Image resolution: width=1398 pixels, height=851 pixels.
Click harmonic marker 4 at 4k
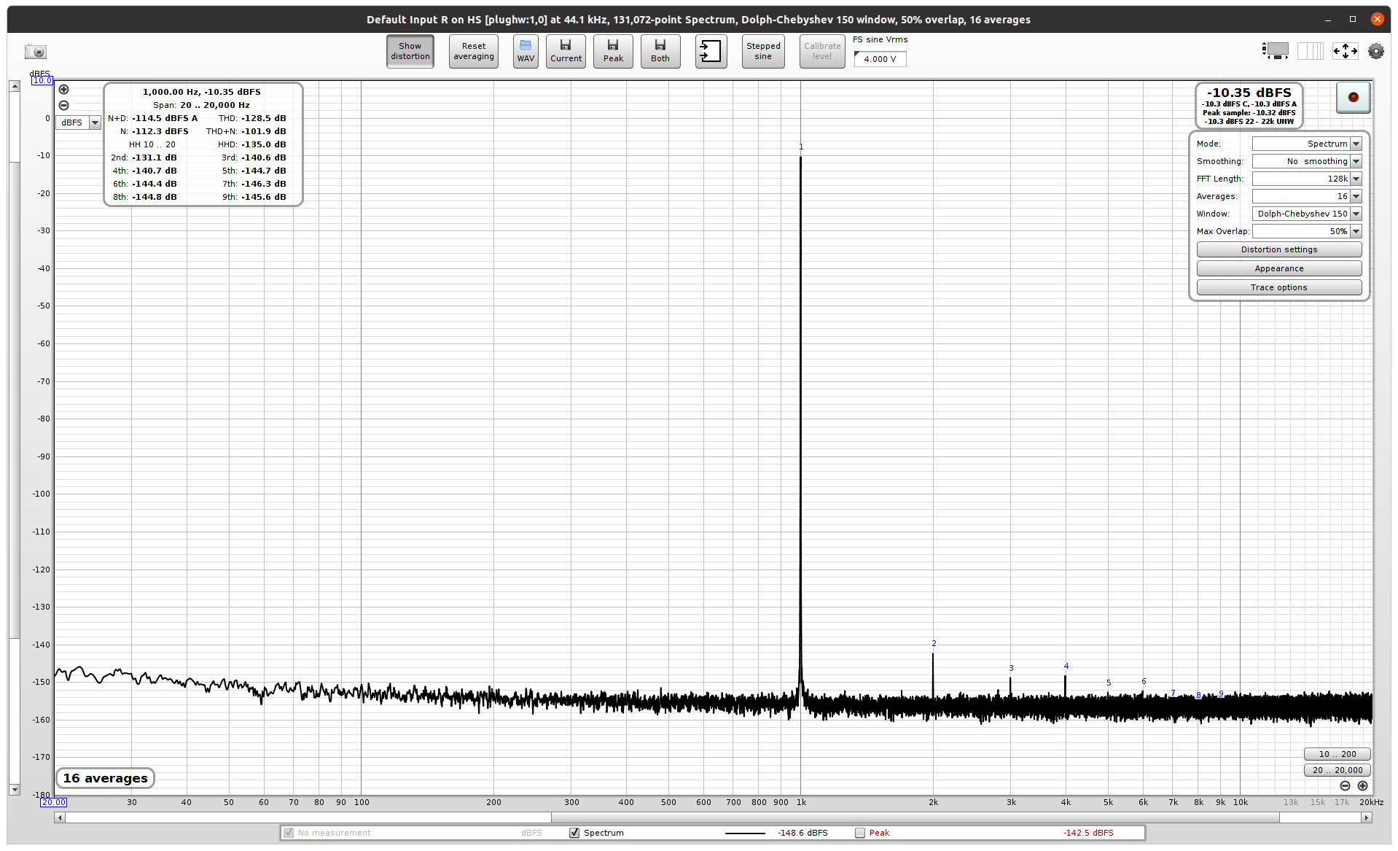point(1066,666)
